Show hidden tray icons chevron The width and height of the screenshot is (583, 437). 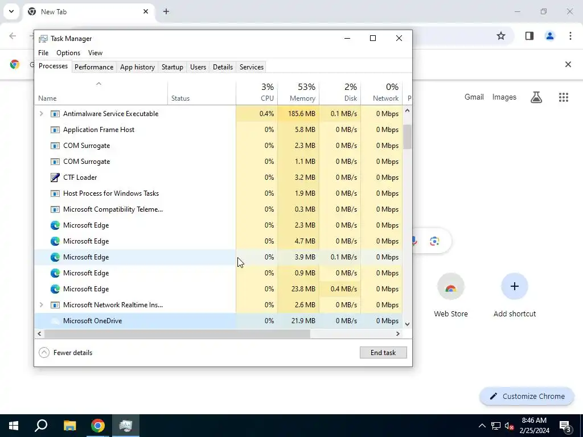click(x=482, y=426)
